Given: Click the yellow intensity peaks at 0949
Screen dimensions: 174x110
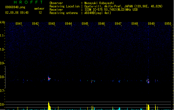Looking at the screenshot, I should pos(148,107).
